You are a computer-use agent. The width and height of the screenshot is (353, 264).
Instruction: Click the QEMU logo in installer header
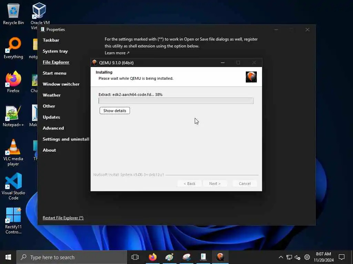point(251,77)
